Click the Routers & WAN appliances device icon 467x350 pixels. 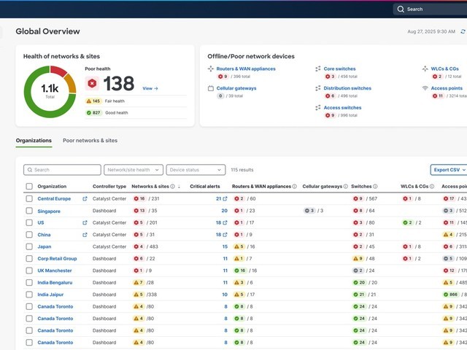click(x=211, y=69)
